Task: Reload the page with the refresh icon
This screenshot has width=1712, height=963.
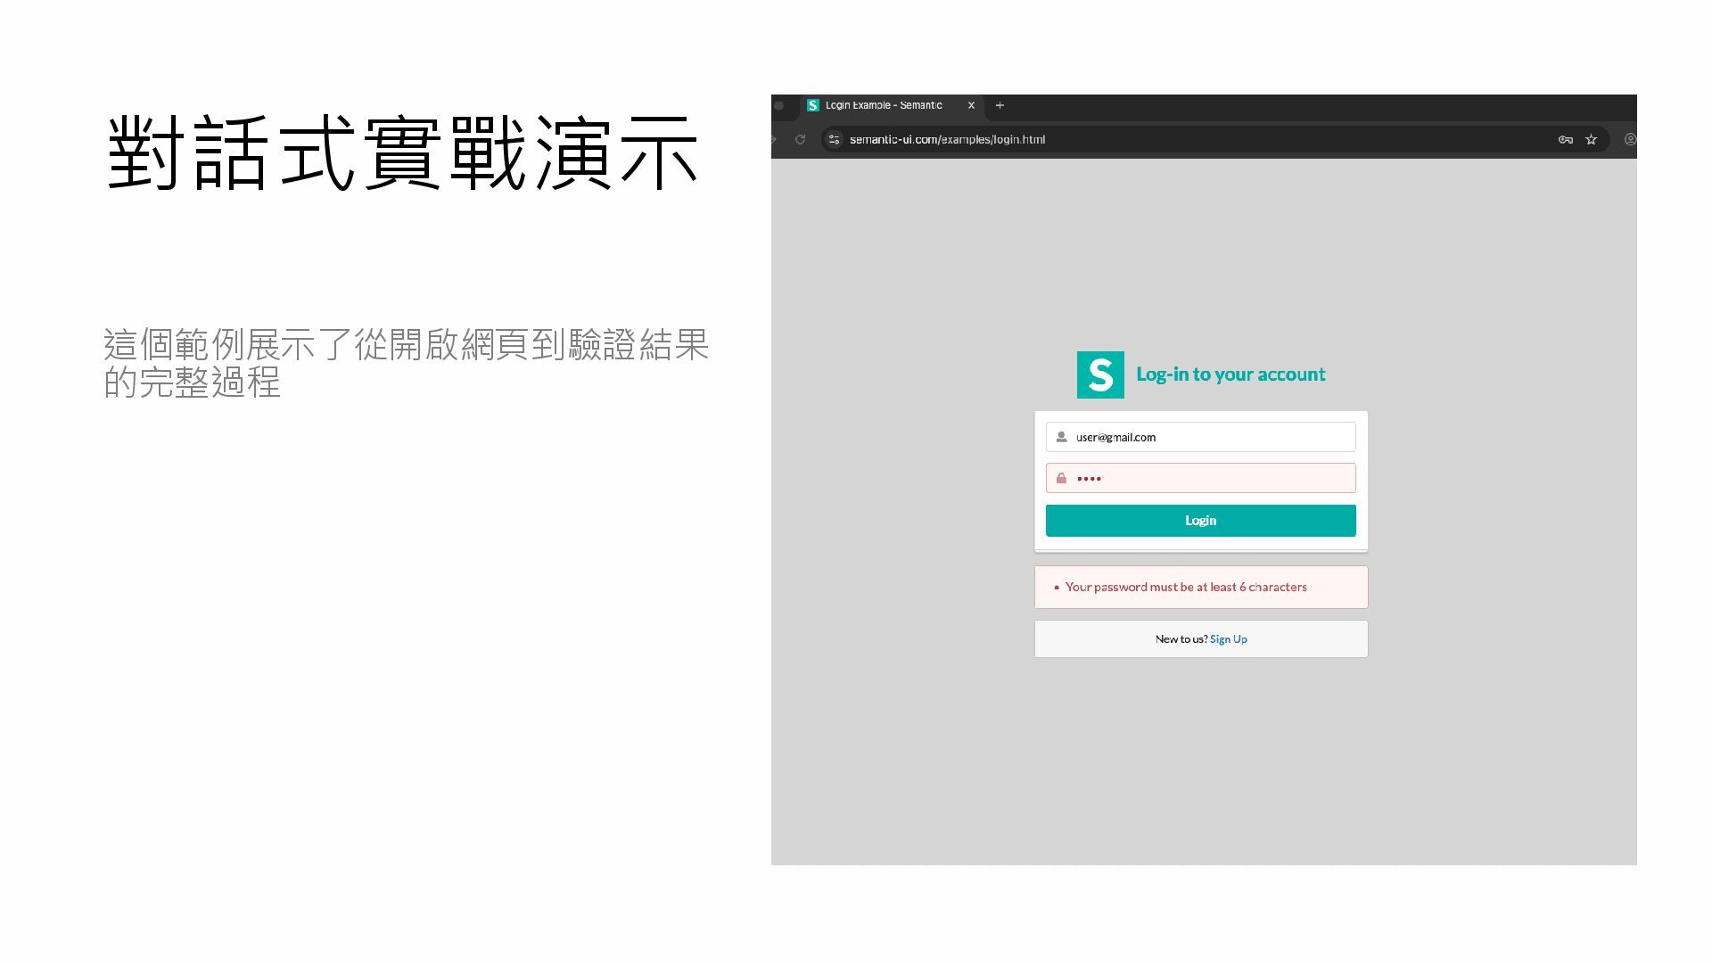Action: (800, 139)
